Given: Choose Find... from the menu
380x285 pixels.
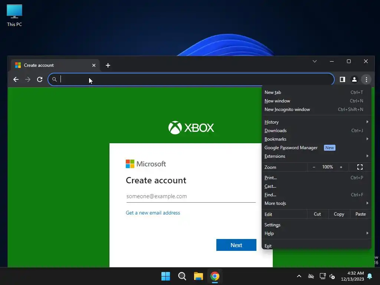Looking at the screenshot, I should 317,195.
